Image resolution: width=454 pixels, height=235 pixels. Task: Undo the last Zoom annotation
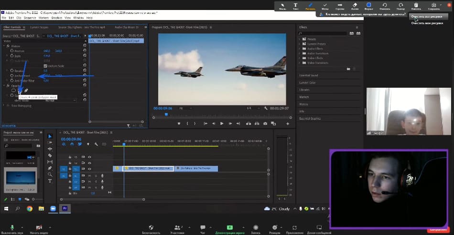[x=385, y=6]
